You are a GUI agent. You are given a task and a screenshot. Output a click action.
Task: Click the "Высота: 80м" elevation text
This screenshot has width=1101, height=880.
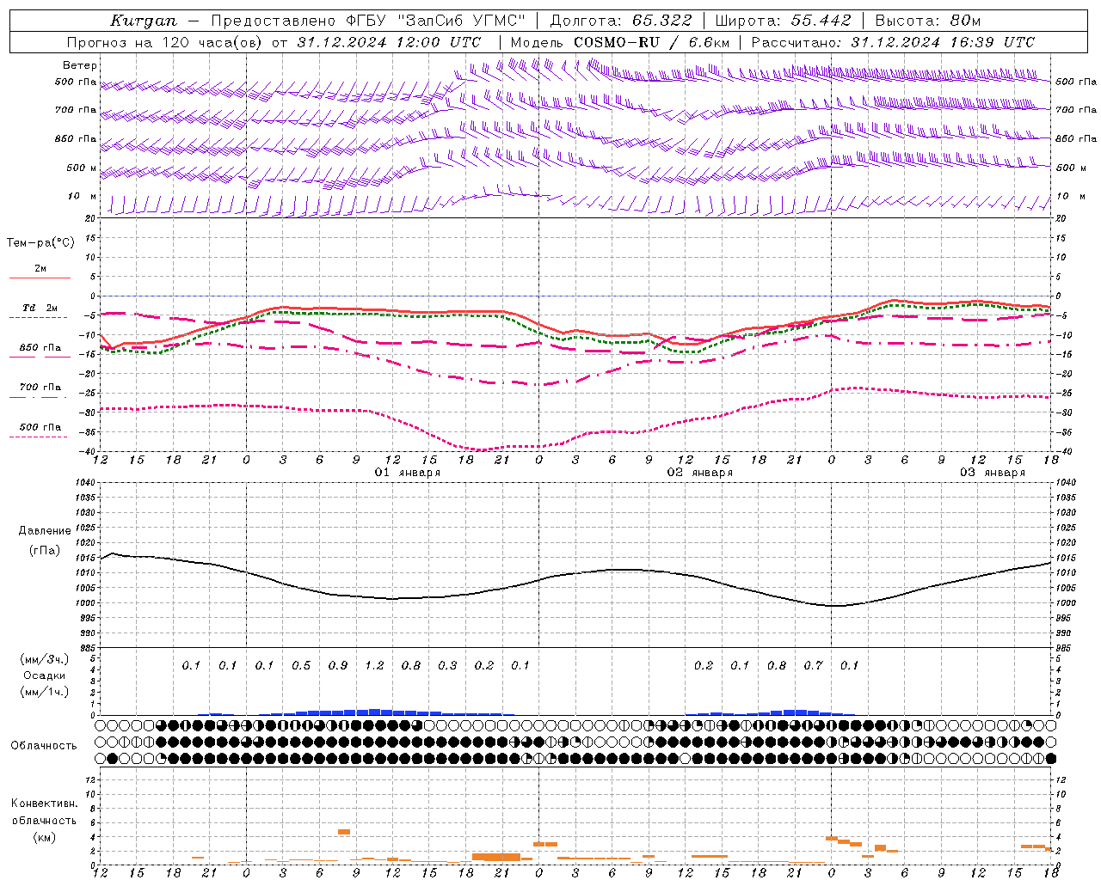tap(927, 21)
